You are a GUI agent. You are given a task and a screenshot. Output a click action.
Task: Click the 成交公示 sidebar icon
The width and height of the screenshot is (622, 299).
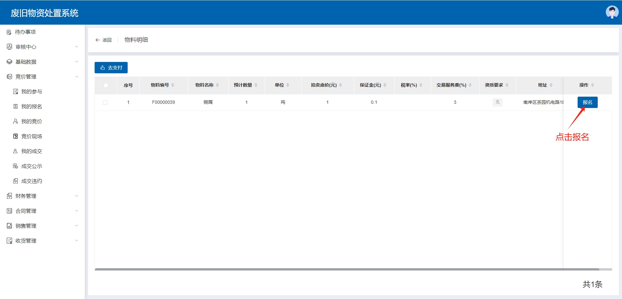[15, 166]
